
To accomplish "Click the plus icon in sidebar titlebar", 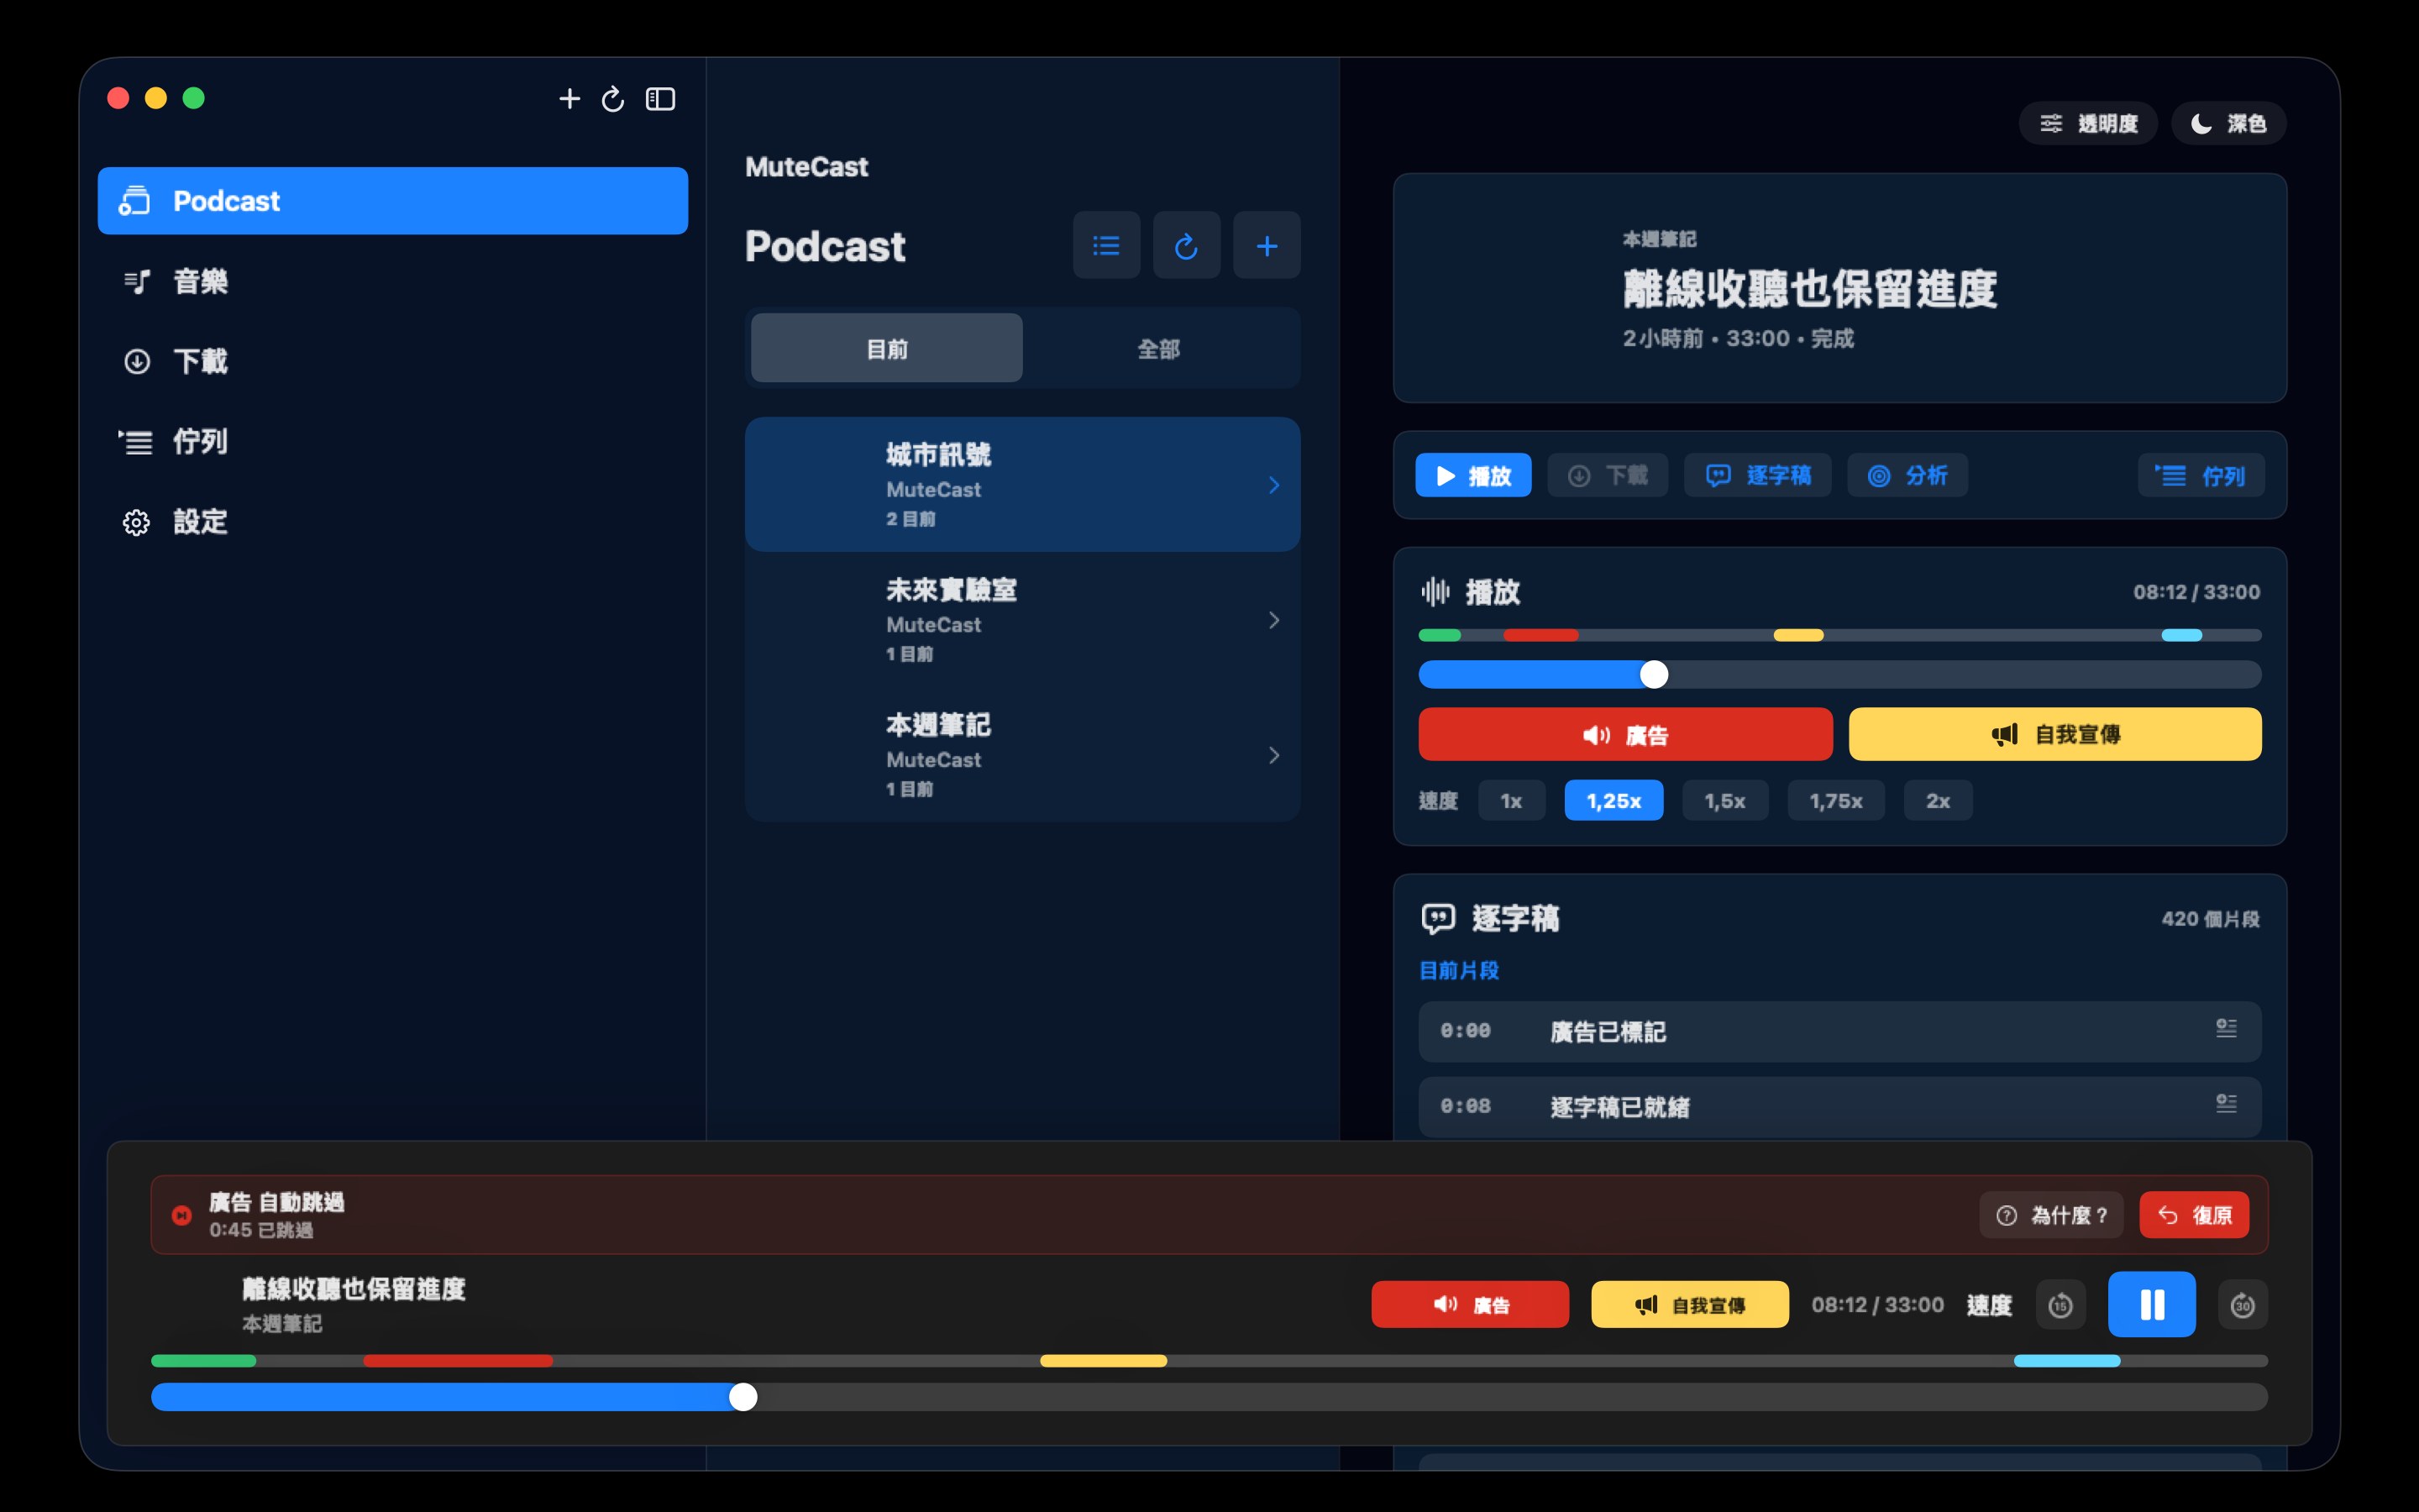I will click(569, 98).
